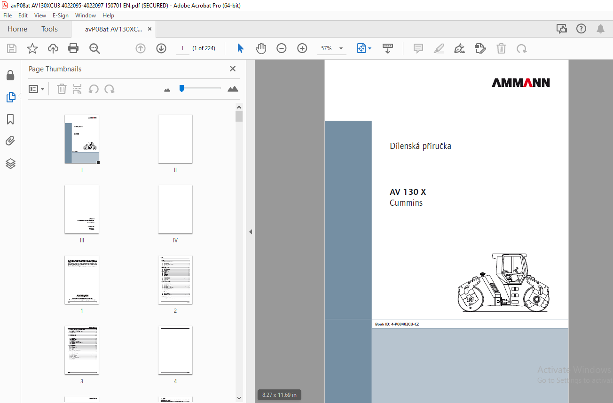Choose the Selection arrow tool
The image size is (613, 403).
[241, 48]
